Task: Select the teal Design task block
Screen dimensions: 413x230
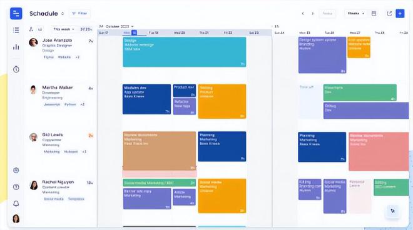Action: [185, 52]
